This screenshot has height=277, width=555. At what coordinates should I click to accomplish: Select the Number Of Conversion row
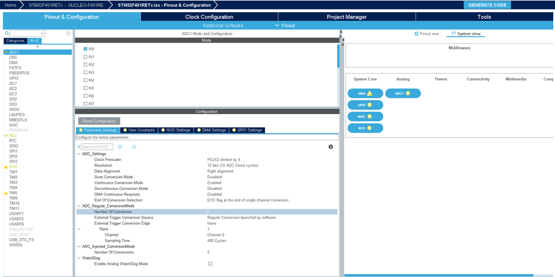point(207,211)
